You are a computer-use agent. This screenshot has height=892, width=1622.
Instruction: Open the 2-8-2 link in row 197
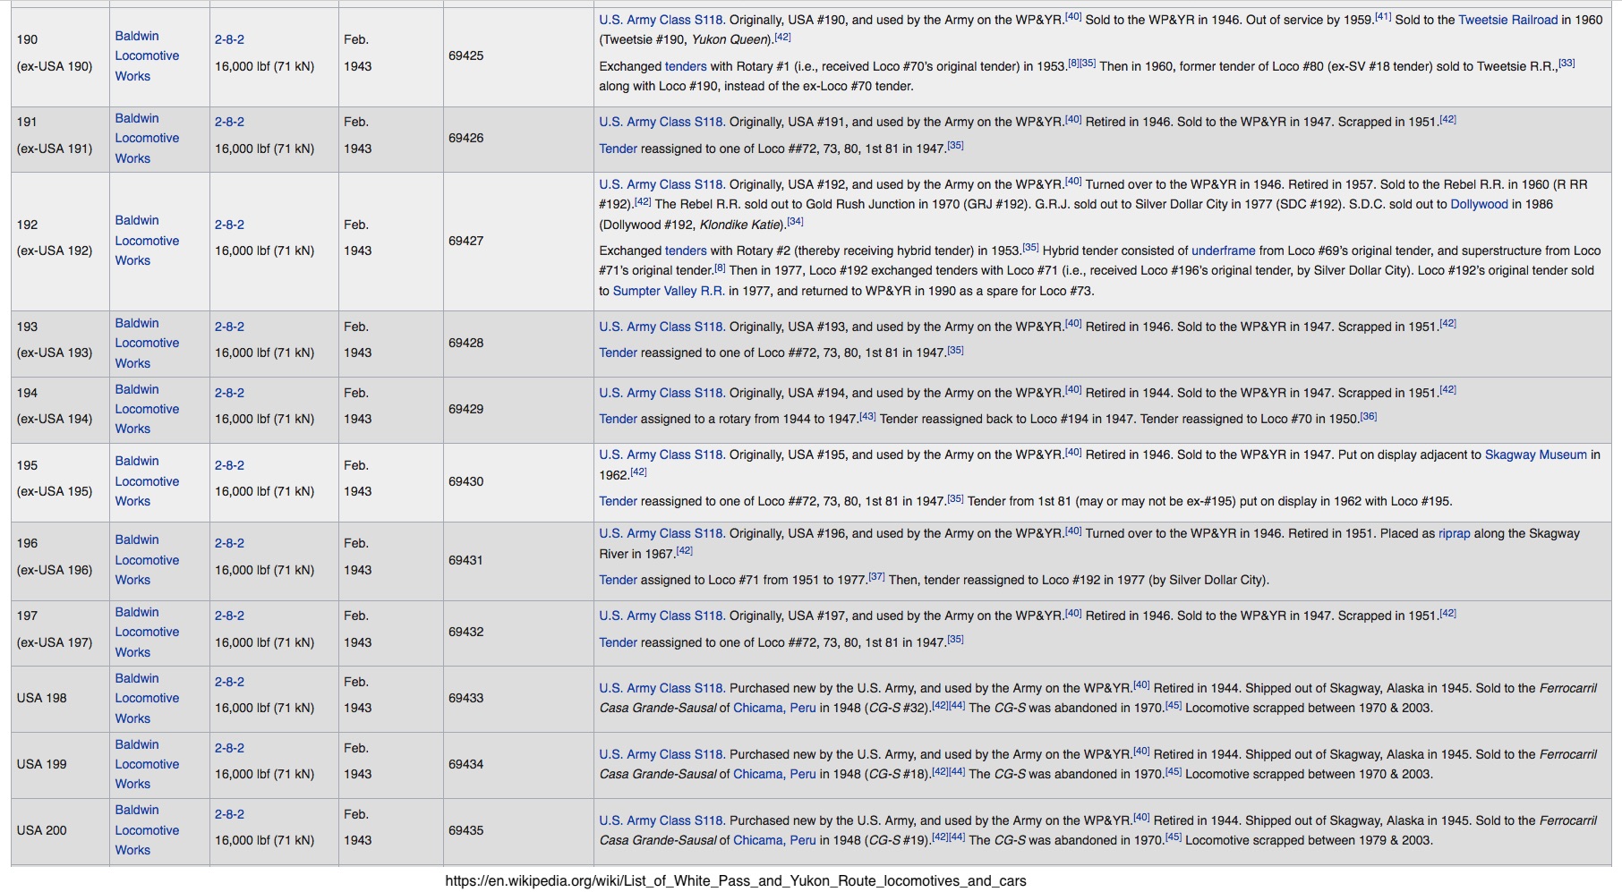point(229,616)
